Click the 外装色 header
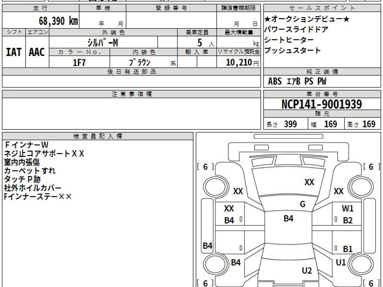Image resolution: width=383 pixels, height=287 pixels. point(113,32)
